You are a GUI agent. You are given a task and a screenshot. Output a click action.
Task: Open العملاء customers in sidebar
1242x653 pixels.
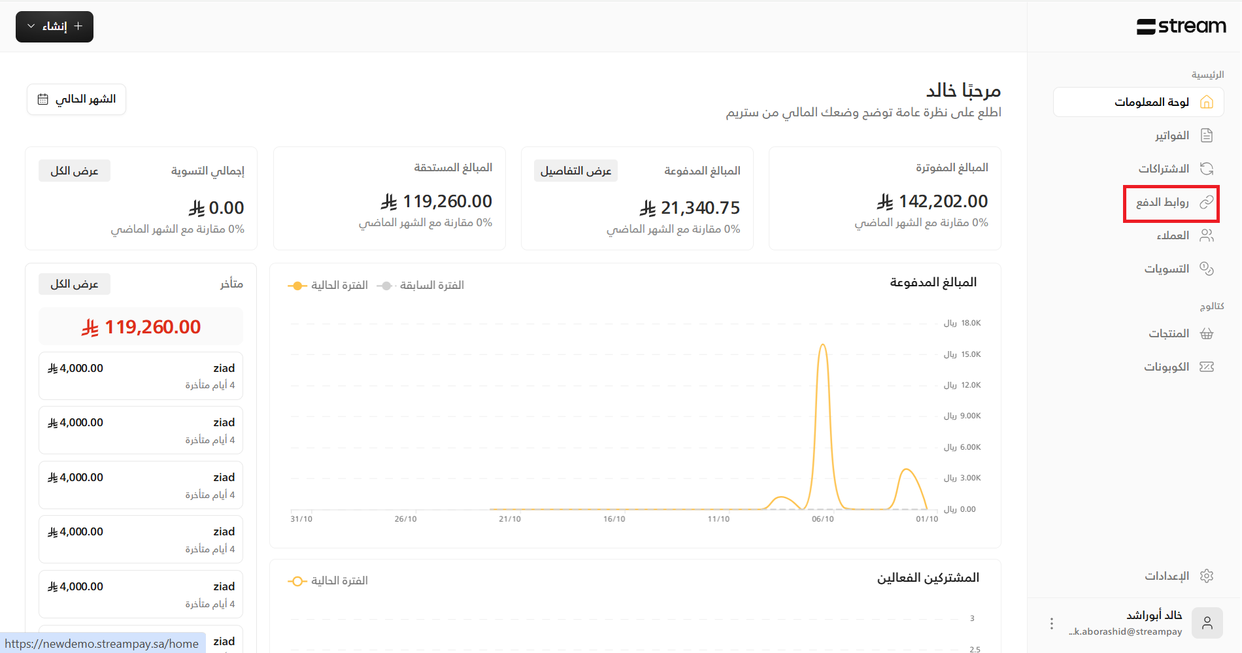[1173, 235]
